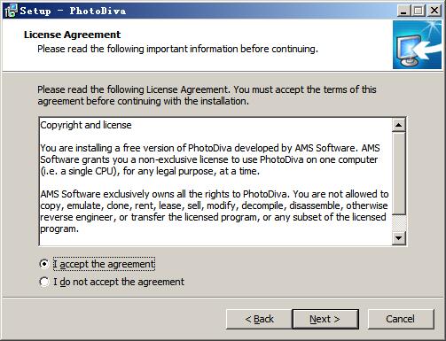Click the license scrollbar thumb

(x=398, y=174)
